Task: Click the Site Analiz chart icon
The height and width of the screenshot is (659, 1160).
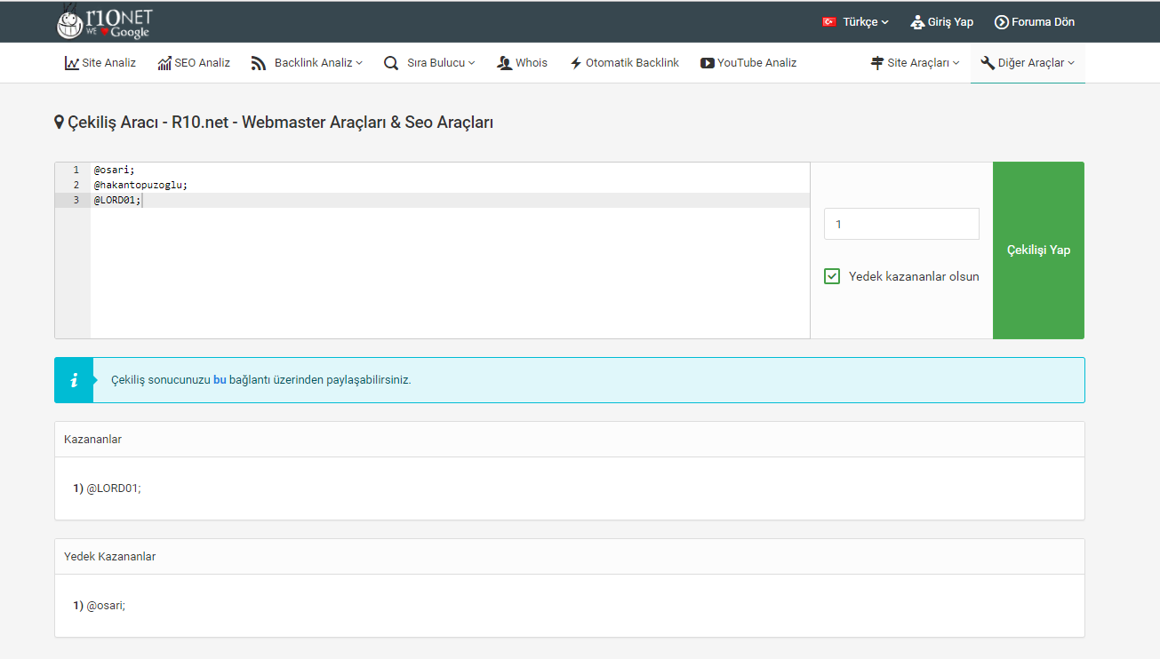Action: (72, 63)
